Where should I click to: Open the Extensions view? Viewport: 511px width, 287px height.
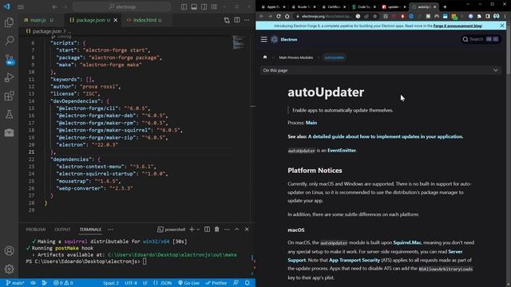pyautogui.click(x=9, y=96)
